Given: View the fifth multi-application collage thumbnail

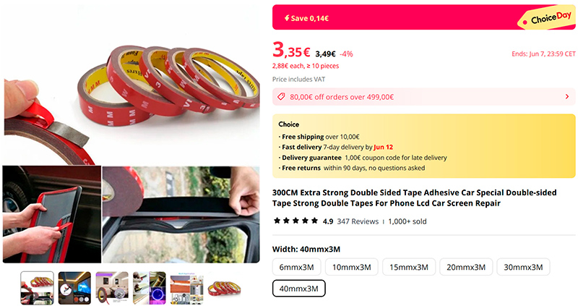Looking at the screenshot, I should [x=186, y=288].
